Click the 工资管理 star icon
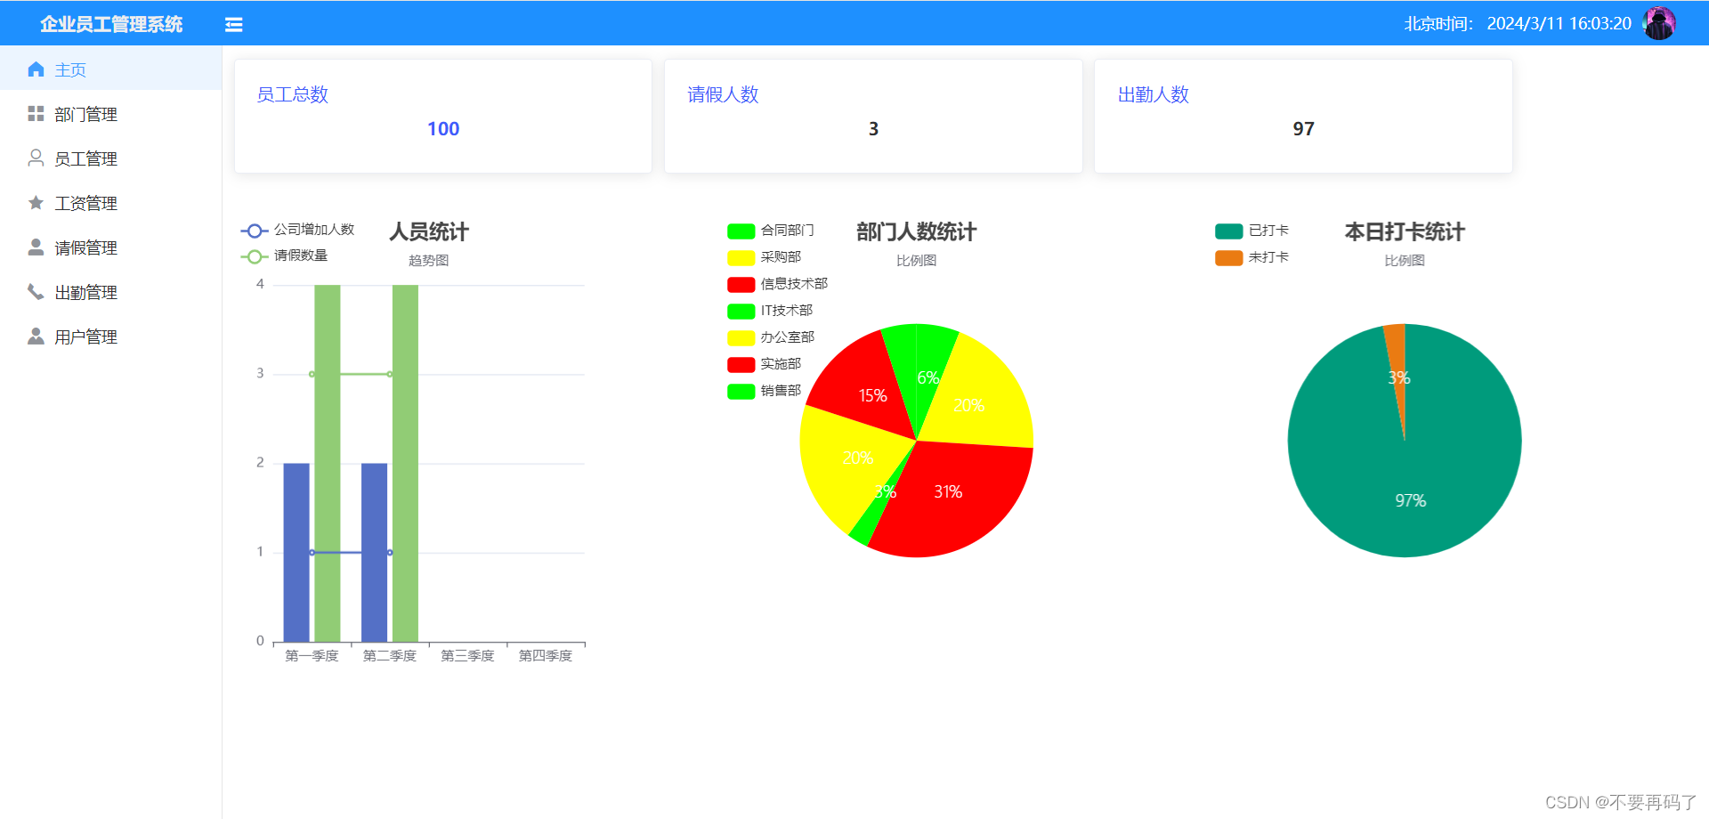 point(36,202)
